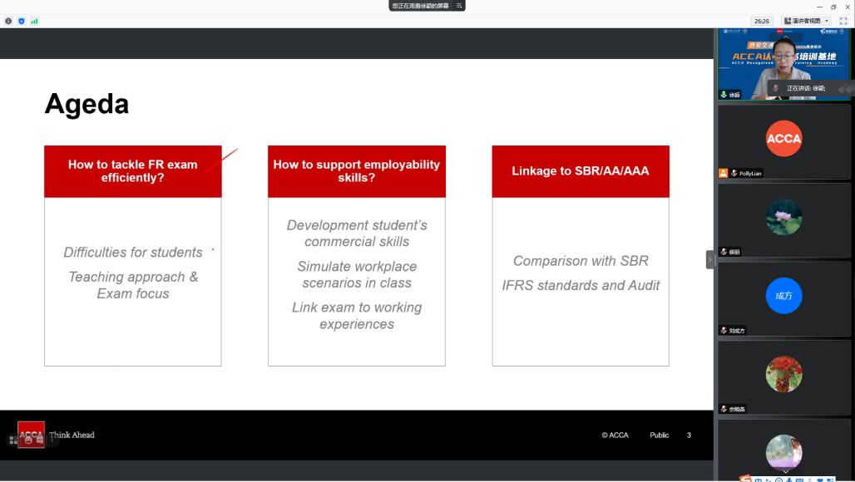Image resolution: width=855 pixels, height=482 pixels.
Task: Click the meeting info icon
Action: coord(8,21)
